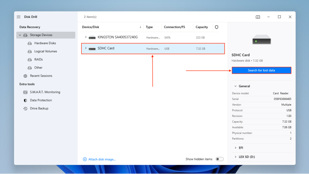309x174 pixels.
Task: Open Logical Volumes in sidebar
Action: coord(46,51)
